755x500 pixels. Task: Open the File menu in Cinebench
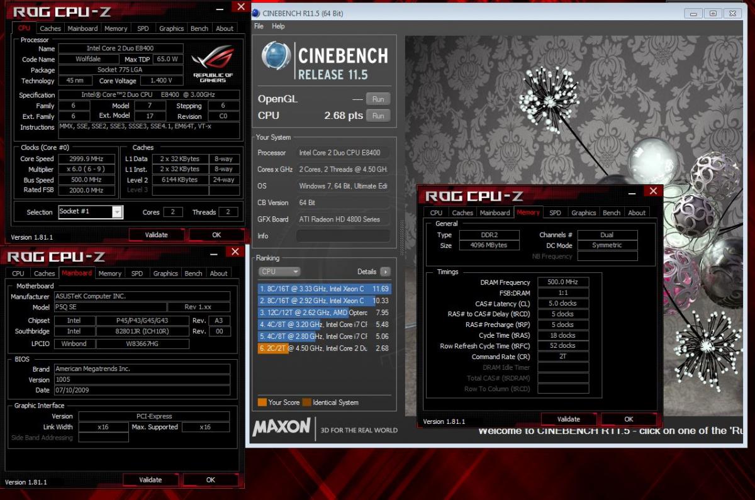click(x=259, y=26)
